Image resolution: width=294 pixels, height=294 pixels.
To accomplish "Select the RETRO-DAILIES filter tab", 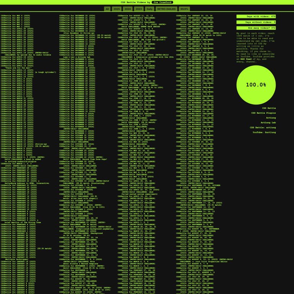I will pyautogui.click(x=166, y=9).
